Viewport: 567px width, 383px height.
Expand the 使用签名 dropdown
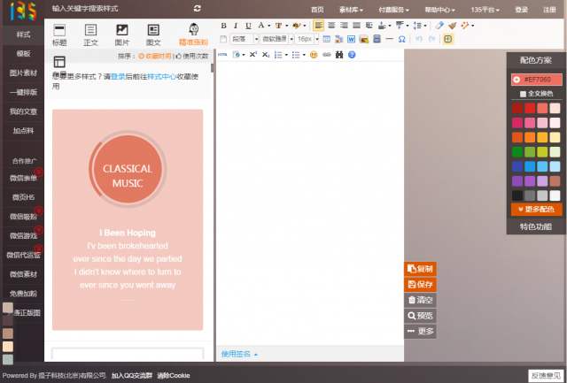[239, 354]
